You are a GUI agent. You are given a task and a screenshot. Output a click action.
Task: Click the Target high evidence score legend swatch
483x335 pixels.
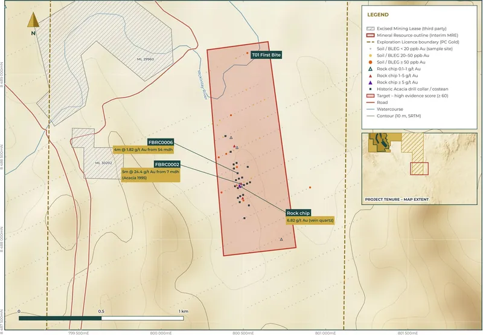pos(370,96)
